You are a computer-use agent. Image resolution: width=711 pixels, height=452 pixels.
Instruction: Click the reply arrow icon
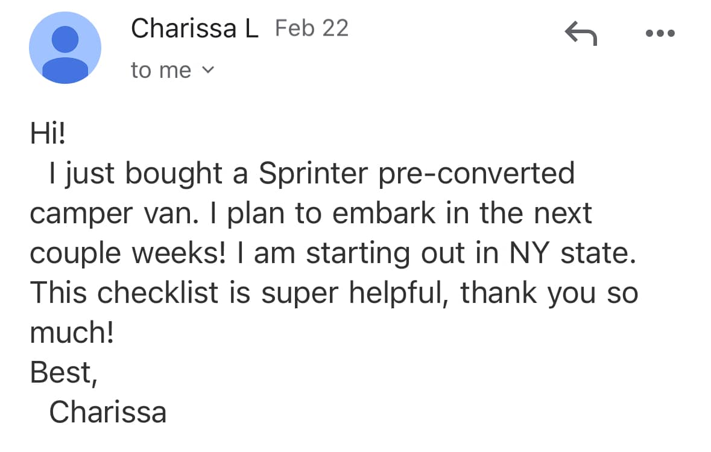point(580,34)
